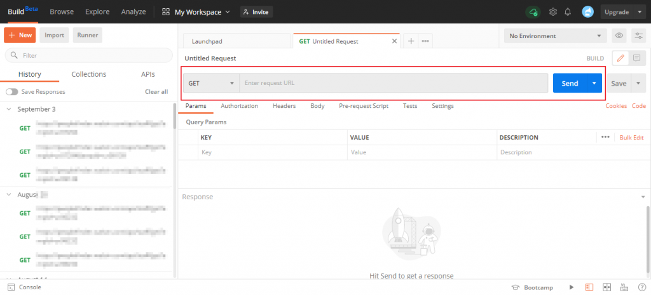Switch to the Analyze section
This screenshot has width=651, height=295.
point(134,12)
